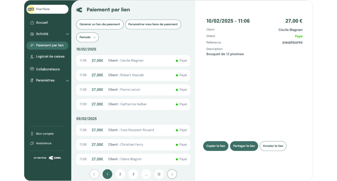Open Claire Magnin payment row

(x=133, y=159)
